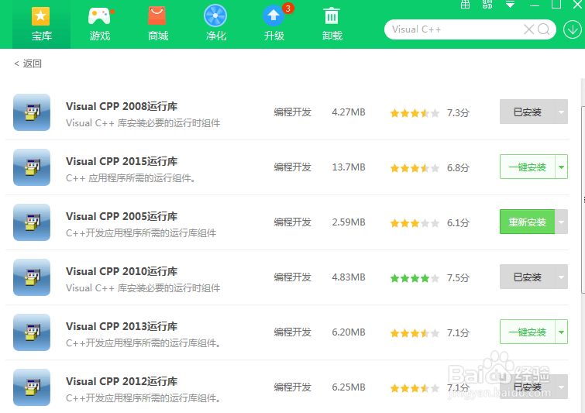Expand dropdown arrow beside 2008 已安装 button
The width and height of the screenshot is (585, 413).
click(x=562, y=112)
